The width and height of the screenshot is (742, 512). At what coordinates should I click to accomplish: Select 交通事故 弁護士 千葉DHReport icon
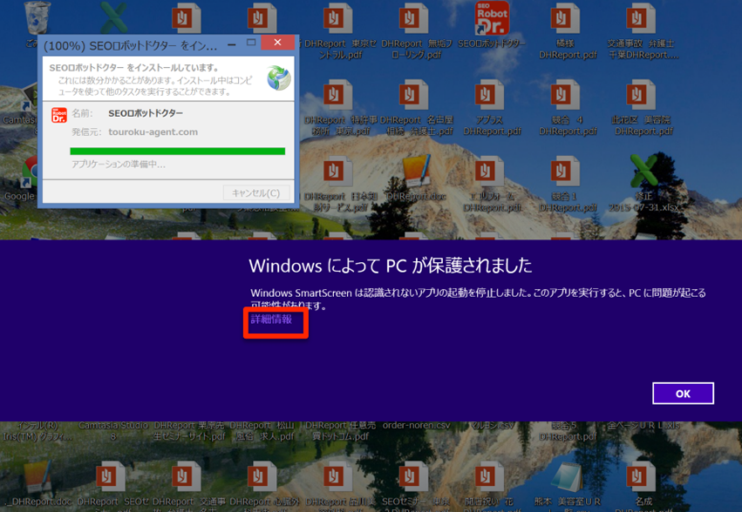(640, 19)
